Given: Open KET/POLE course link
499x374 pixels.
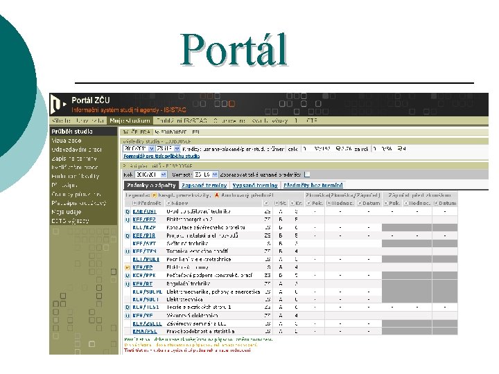Looking at the screenshot, I should coord(146,260).
